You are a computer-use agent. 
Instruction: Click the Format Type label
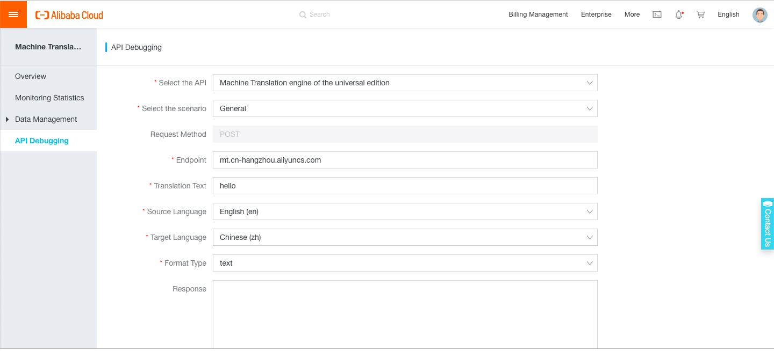click(185, 263)
